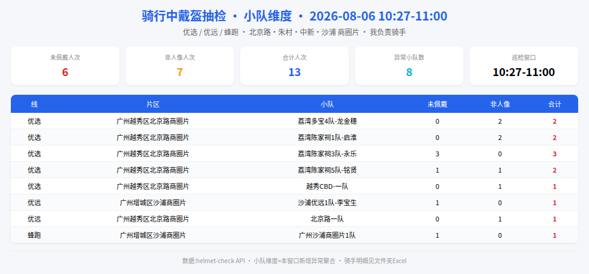
Task: Click 非人像 count 2 for 荔湾陈家祠1队-启淮
Action: click(x=500, y=138)
